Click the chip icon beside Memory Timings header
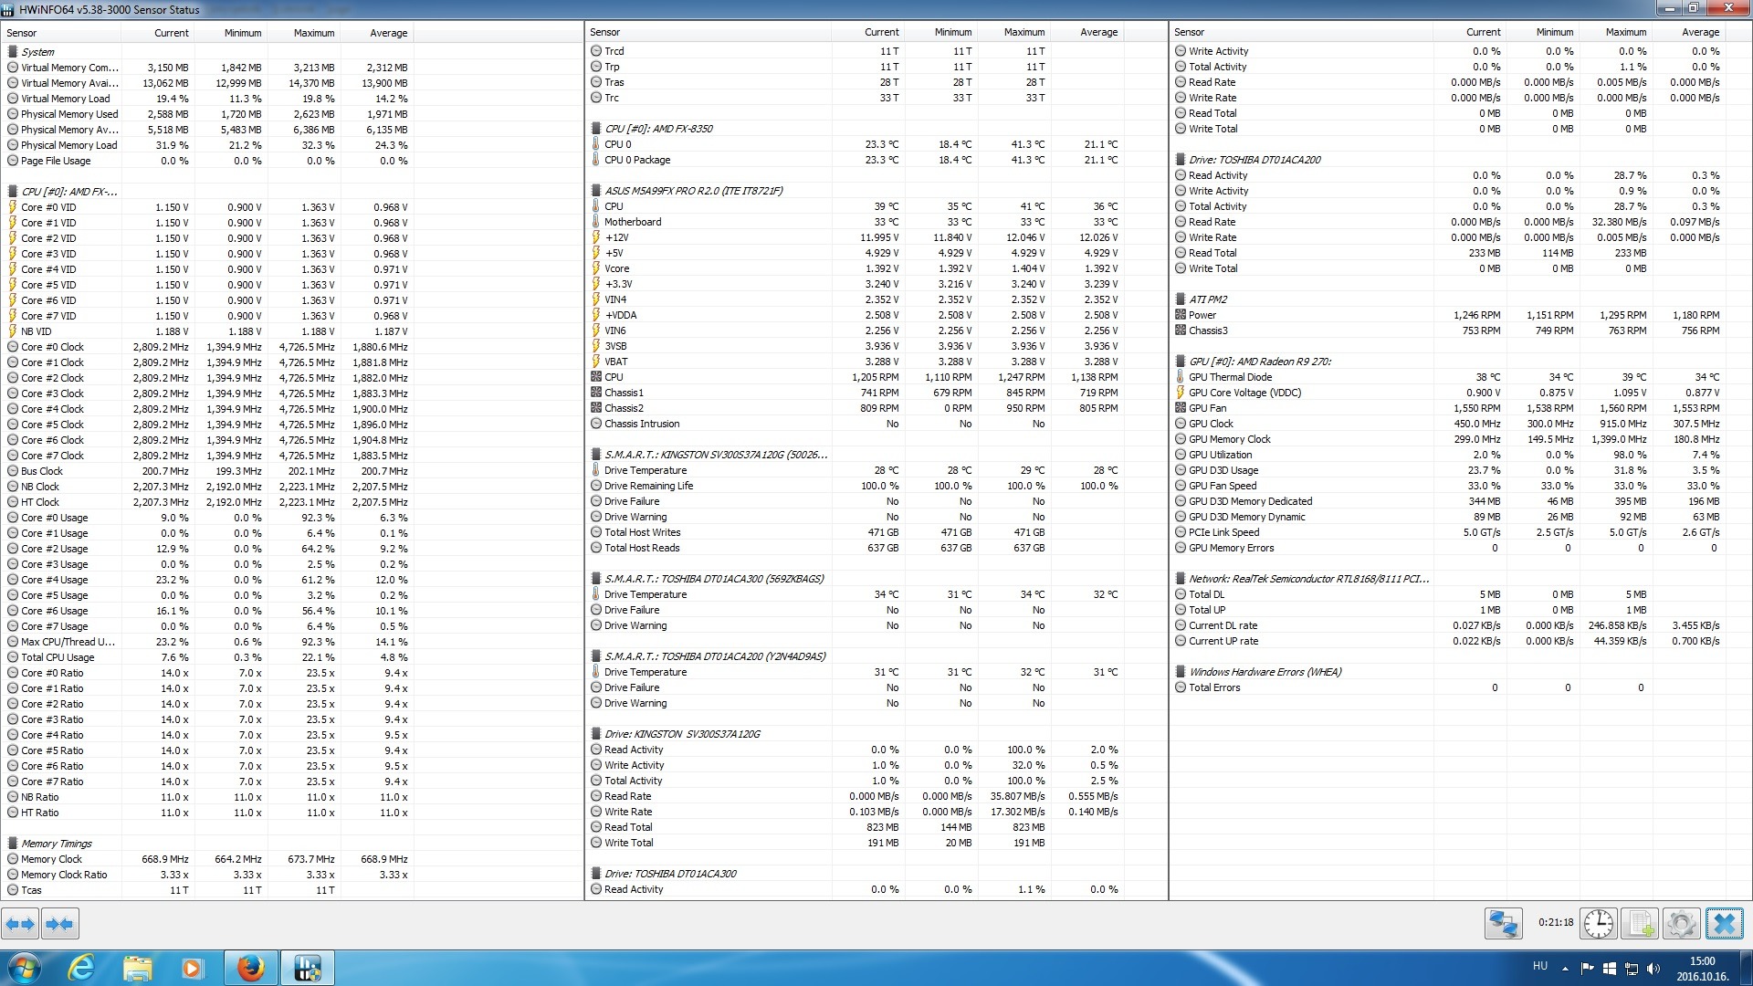This screenshot has height=986, width=1753. point(13,844)
